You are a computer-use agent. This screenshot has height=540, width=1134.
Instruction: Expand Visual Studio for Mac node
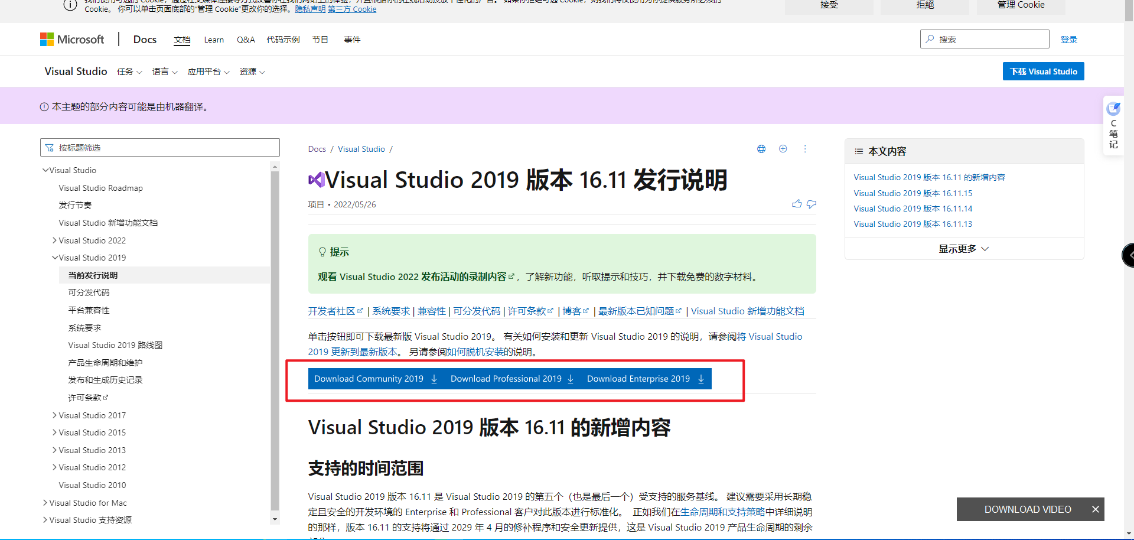pos(45,503)
